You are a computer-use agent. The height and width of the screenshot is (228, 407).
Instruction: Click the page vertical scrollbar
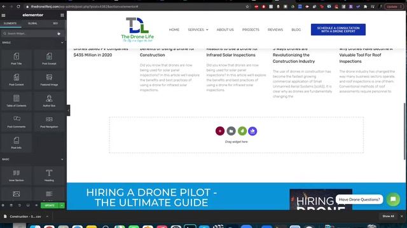404,130
